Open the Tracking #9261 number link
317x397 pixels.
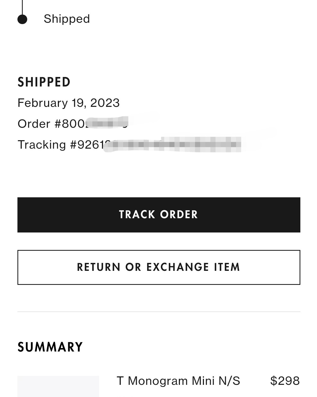point(129,145)
